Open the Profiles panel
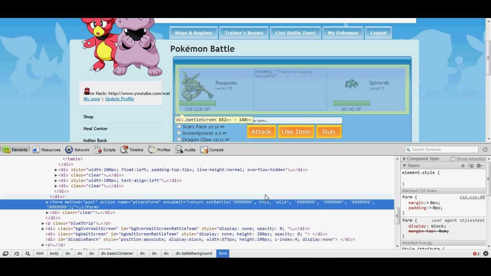The width and height of the screenshot is (491, 276). (x=159, y=150)
